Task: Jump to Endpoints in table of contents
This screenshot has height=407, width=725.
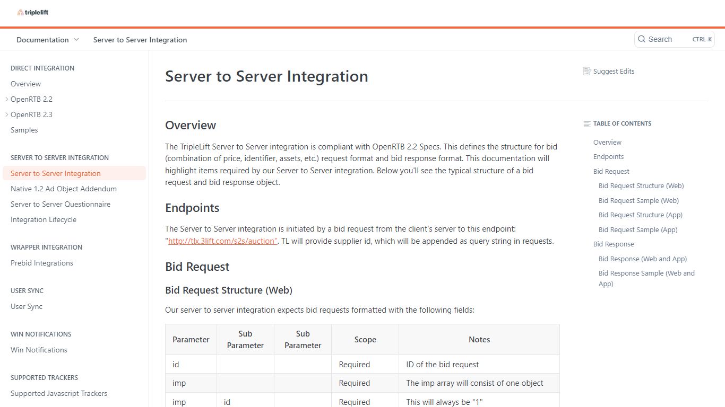Action: 608,156
